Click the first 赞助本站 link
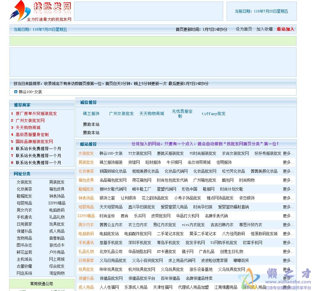The height and width of the screenshot is (291, 314). (x=91, y=124)
